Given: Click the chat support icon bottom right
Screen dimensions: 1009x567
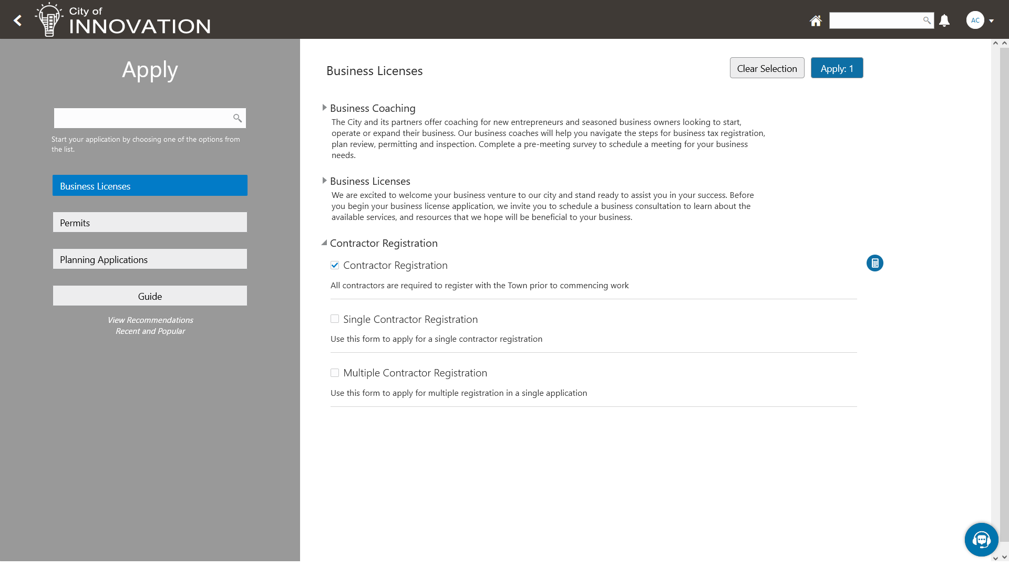Looking at the screenshot, I should (x=982, y=540).
